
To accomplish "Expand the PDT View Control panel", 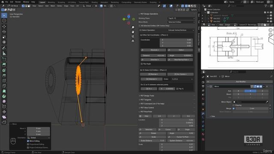I will click(x=147, y=108).
